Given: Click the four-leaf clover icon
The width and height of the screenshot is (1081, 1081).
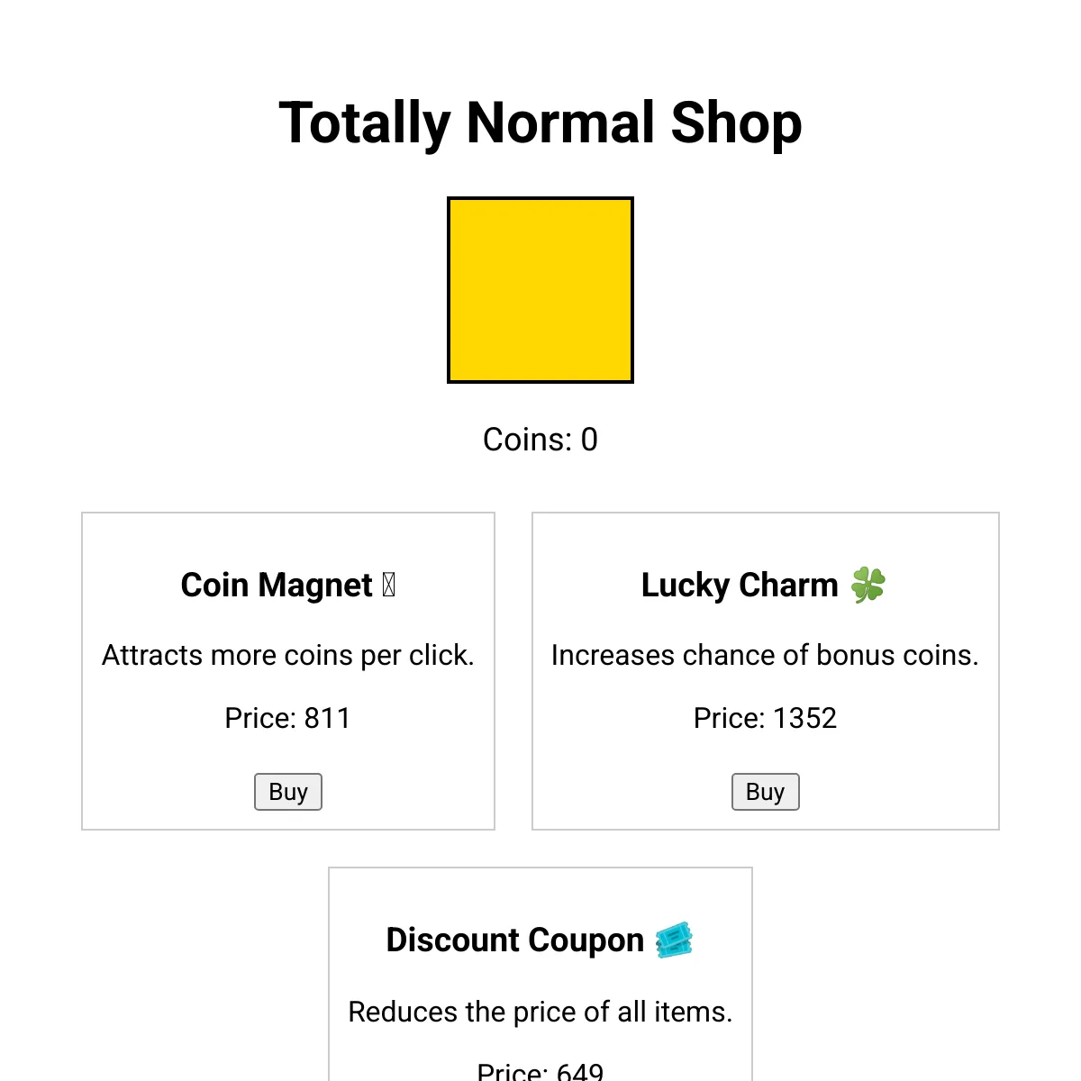Looking at the screenshot, I should click(868, 585).
